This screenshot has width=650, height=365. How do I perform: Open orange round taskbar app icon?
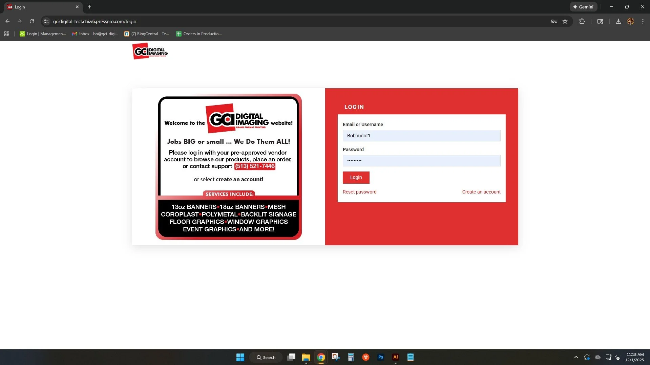coord(366,357)
